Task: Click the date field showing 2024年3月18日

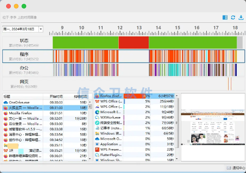Action: (19, 29)
